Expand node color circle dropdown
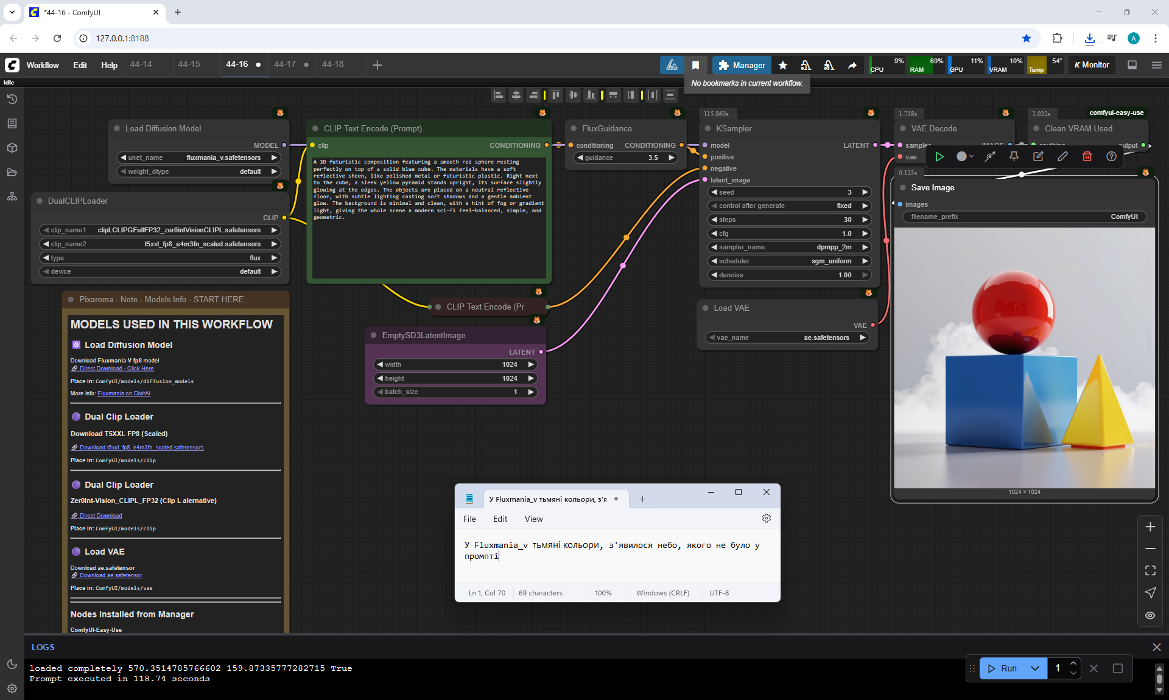 [964, 157]
